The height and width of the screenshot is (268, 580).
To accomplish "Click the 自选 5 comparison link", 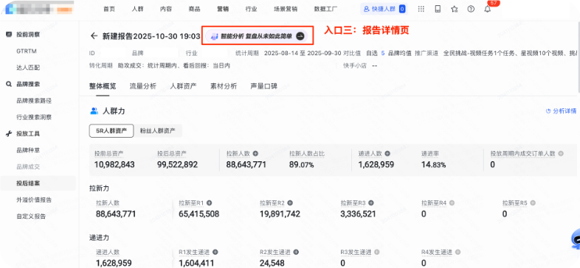I will click(x=375, y=53).
